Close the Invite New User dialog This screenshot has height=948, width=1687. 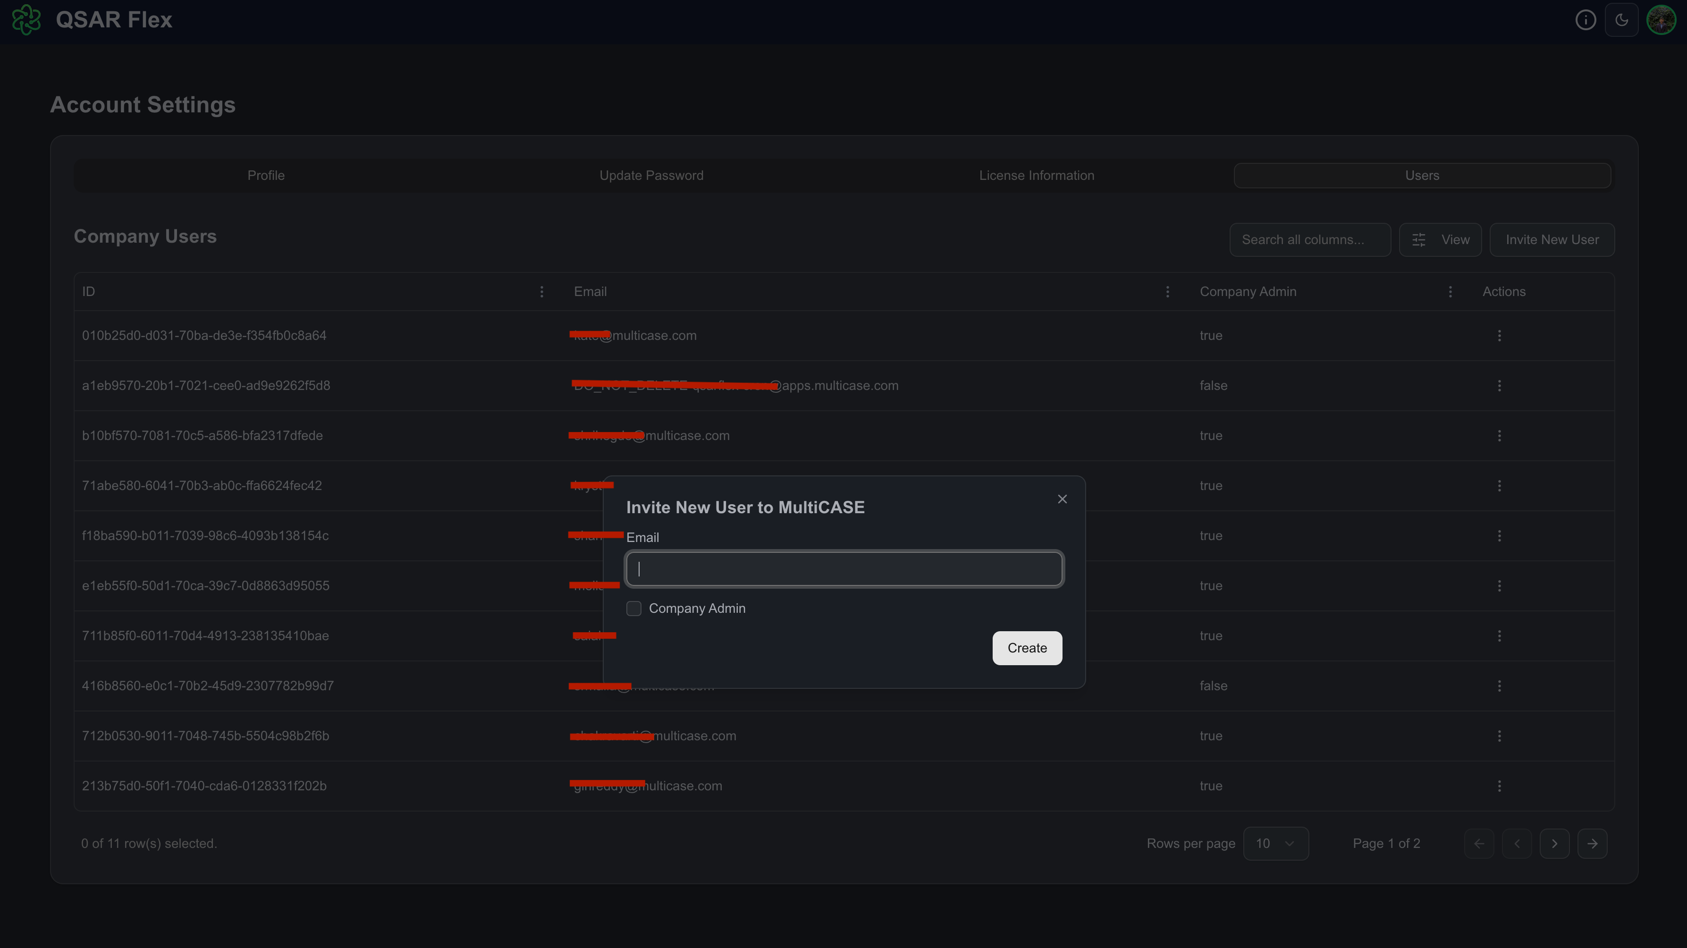click(x=1062, y=499)
